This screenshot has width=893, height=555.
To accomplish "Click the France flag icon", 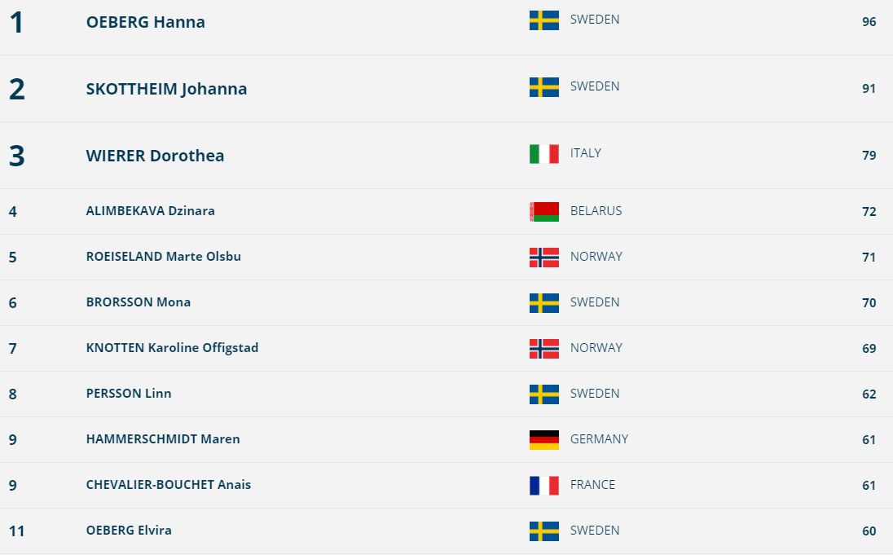I will click(543, 486).
